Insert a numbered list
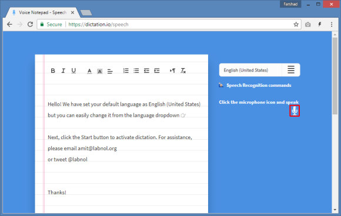Viewport: 341px width, 216px height. point(126,70)
